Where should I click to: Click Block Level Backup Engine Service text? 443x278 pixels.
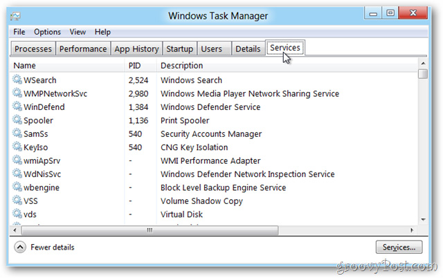(x=223, y=187)
